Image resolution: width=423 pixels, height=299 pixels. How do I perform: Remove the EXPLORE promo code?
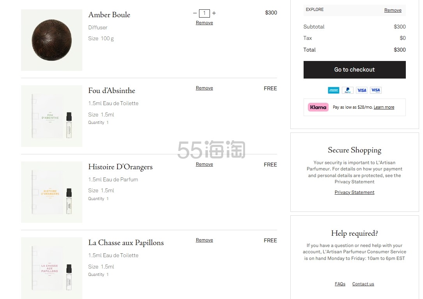pyautogui.click(x=393, y=10)
